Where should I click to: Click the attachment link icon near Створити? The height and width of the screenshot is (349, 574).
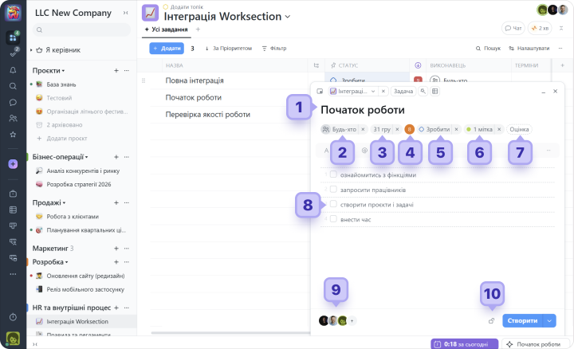[x=492, y=321]
